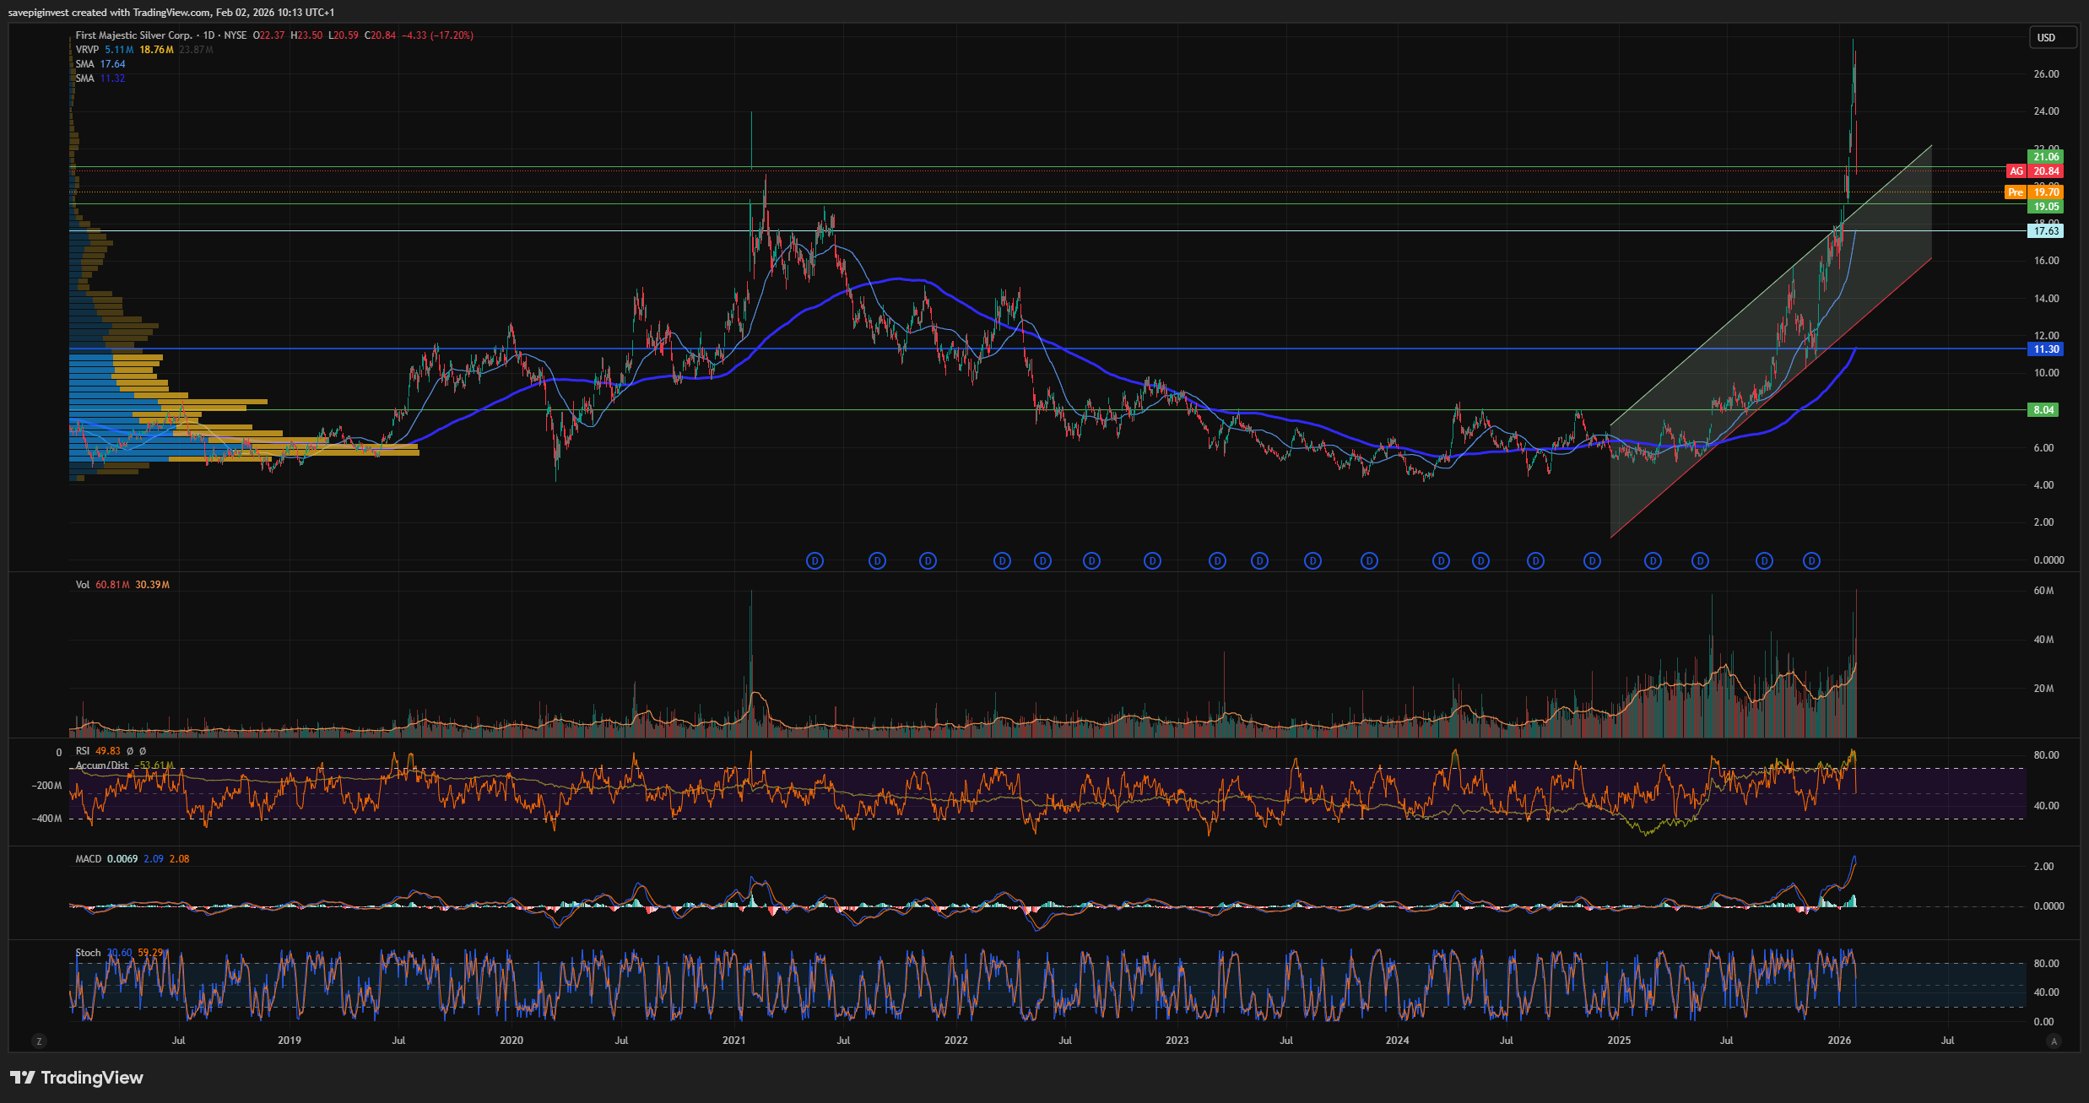
Task: Select the VRVP indicator legend
Action: 87,50
